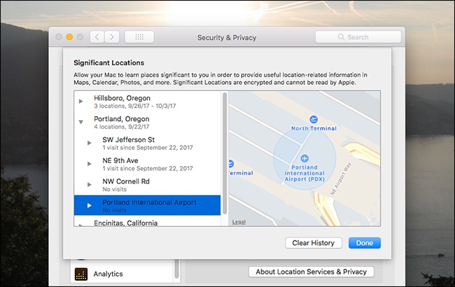Click the '3 locations, 9/26/17 - 10/3/17' text

click(135, 106)
